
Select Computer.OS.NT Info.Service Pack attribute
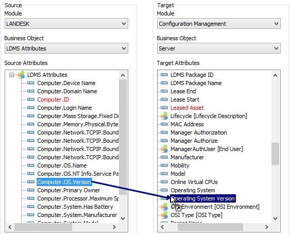tap(78, 174)
